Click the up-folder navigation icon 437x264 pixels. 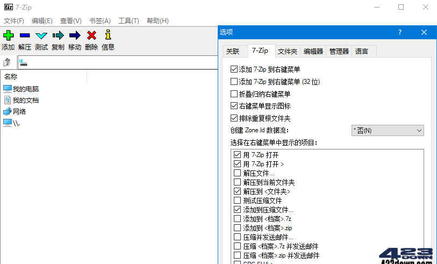pos(7,62)
